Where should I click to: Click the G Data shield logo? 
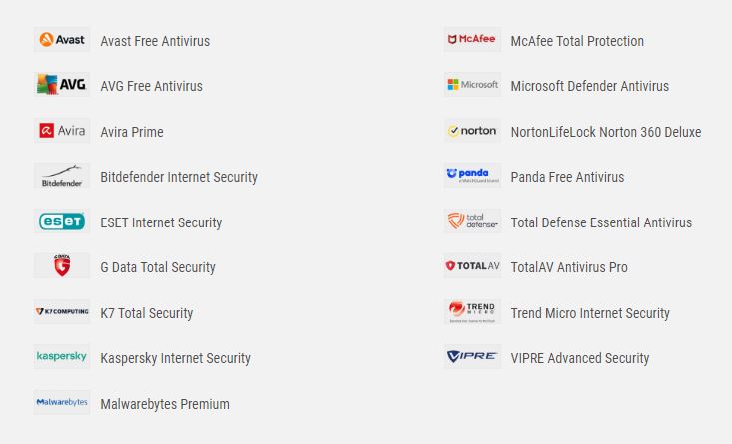62,265
